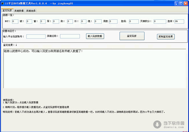Click the 战绩一览 group title

coord(8,15)
